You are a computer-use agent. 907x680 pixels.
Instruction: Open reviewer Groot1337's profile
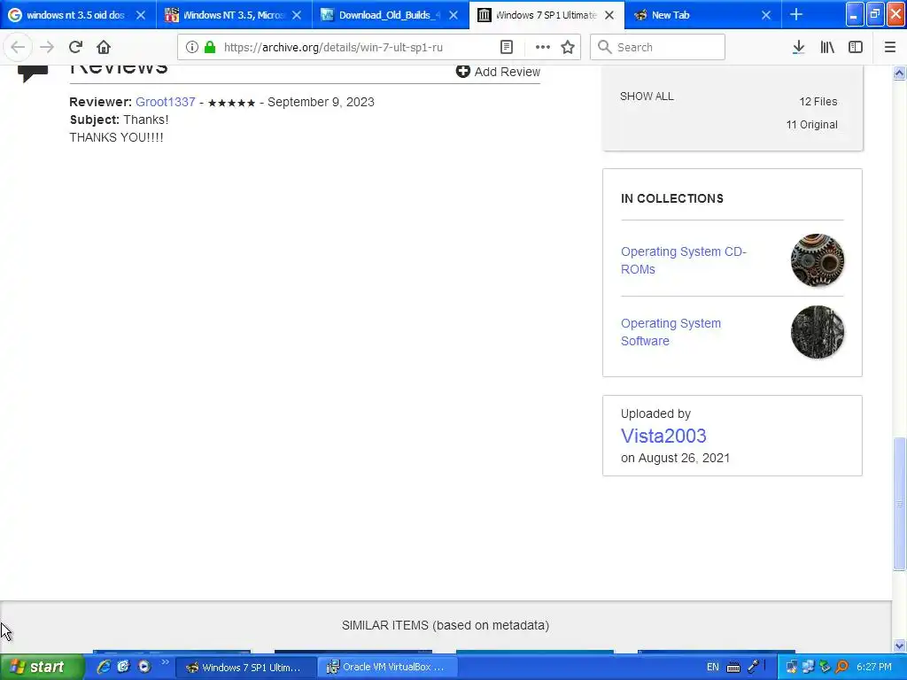pyautogui.click(x=166, y=102)
